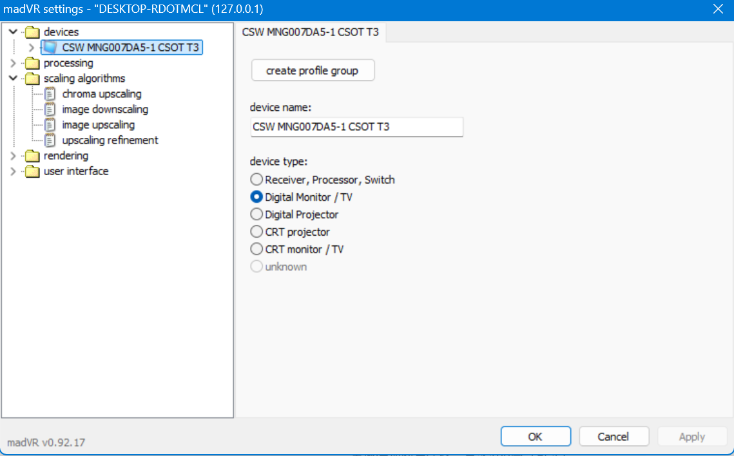Confirm settings with OK button
734x456 pixels.
pos(536,437)
